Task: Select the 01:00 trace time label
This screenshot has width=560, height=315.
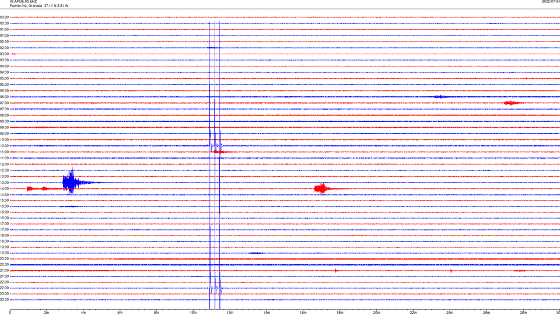Action: (x=4, y=29)
